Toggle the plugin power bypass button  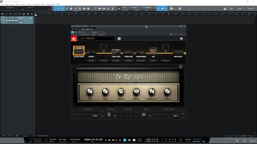point(73,32)
